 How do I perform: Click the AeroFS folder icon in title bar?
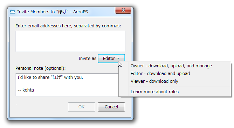tap(13, 12)
